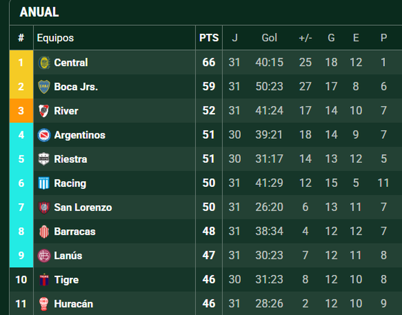Click the Racing team crest icon
This screenshot has height=315, width=402.
[x=44, y=183]
